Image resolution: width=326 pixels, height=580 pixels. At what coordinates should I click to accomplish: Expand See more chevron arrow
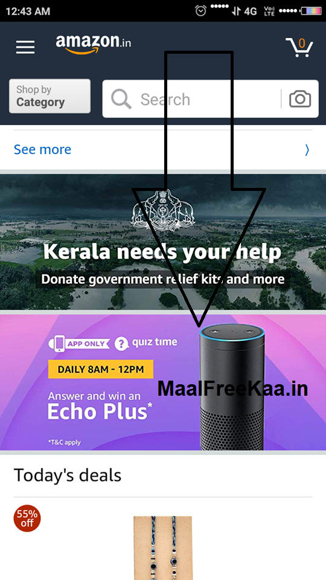(x=307, y=150)
